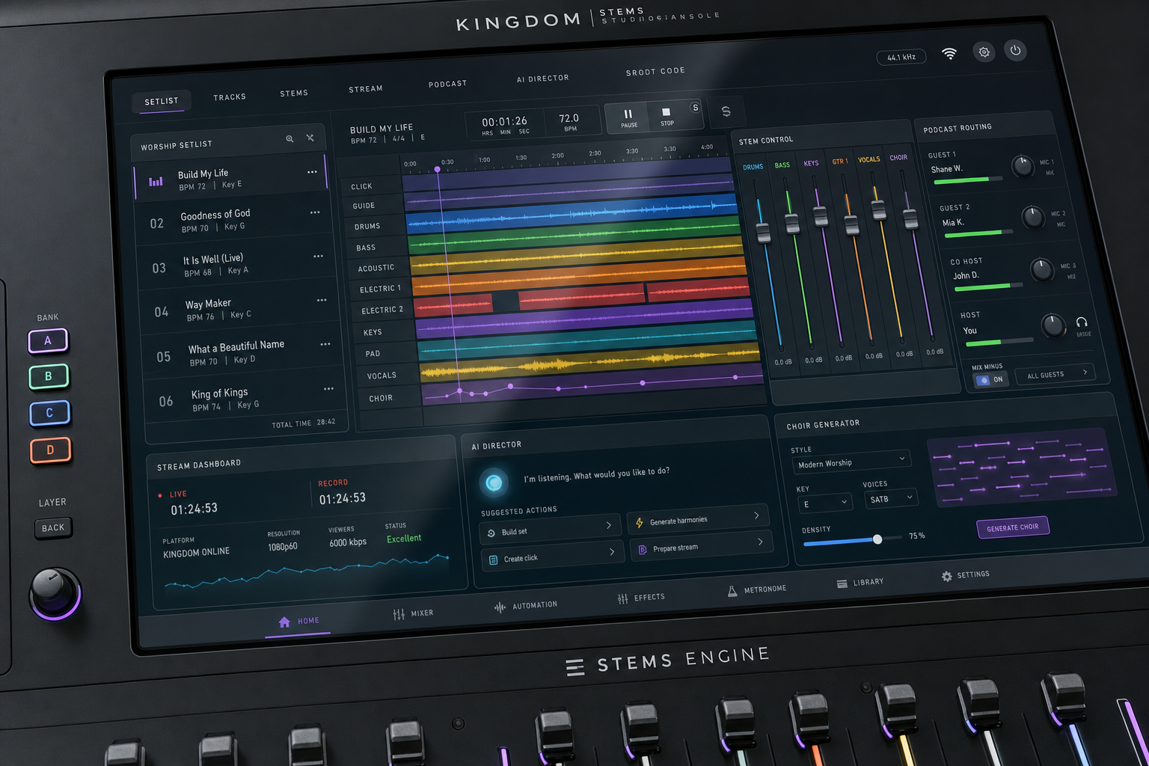
Task: Click the Choir fader in Stem Control
Action: pos(910,219)
